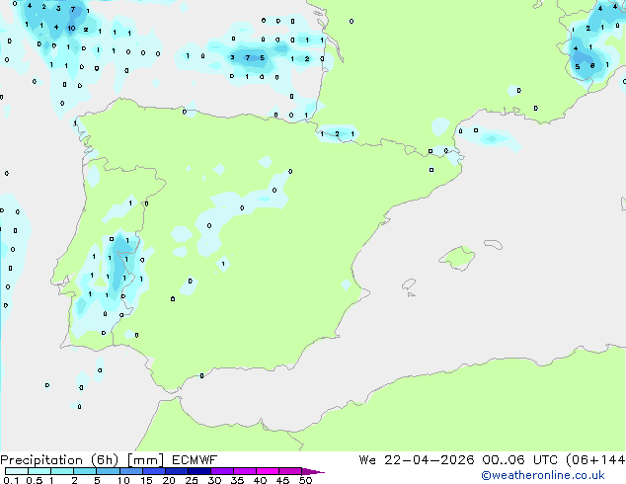
Task: Click the '(06+144' forecast run text
Action: click(595, 460)
